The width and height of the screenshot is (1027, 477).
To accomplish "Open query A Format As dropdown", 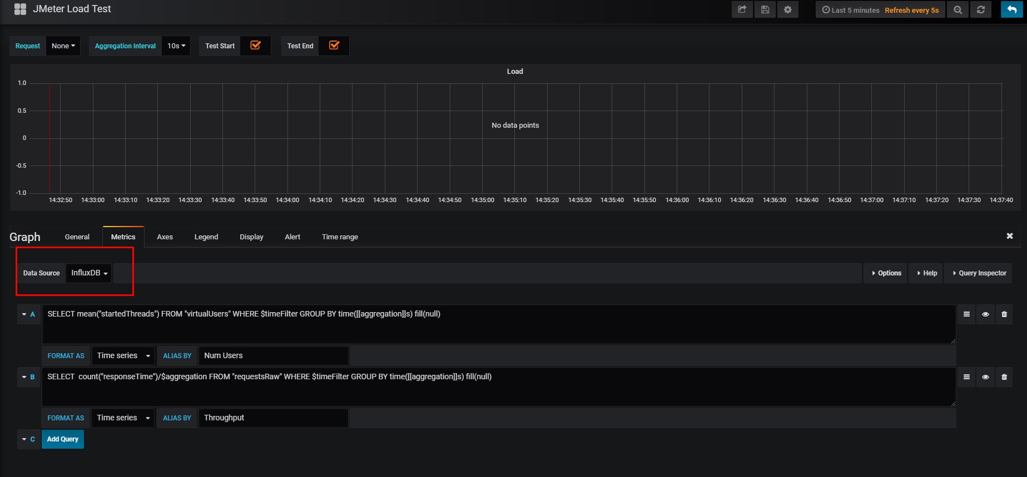I will tap(123, 355).
